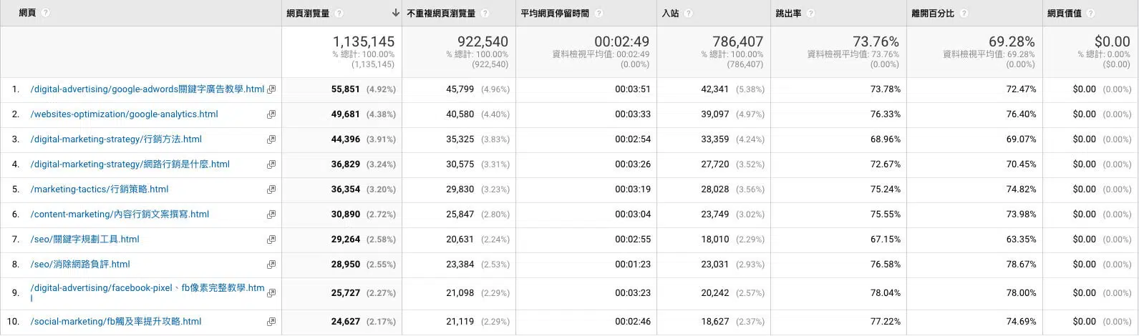The height and width of the screenshot is (336, 1139).
Task: Select bounce rate 78.04% in row 9
Action: pyautogui.click(x=886, y=293)
